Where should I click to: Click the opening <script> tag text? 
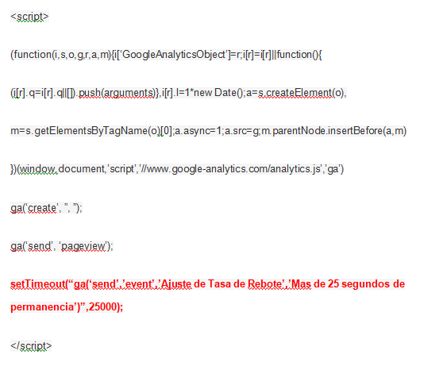[29, 17]
